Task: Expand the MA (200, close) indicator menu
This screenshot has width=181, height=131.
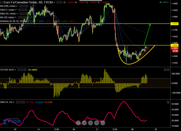Action: tap(17, 6)
